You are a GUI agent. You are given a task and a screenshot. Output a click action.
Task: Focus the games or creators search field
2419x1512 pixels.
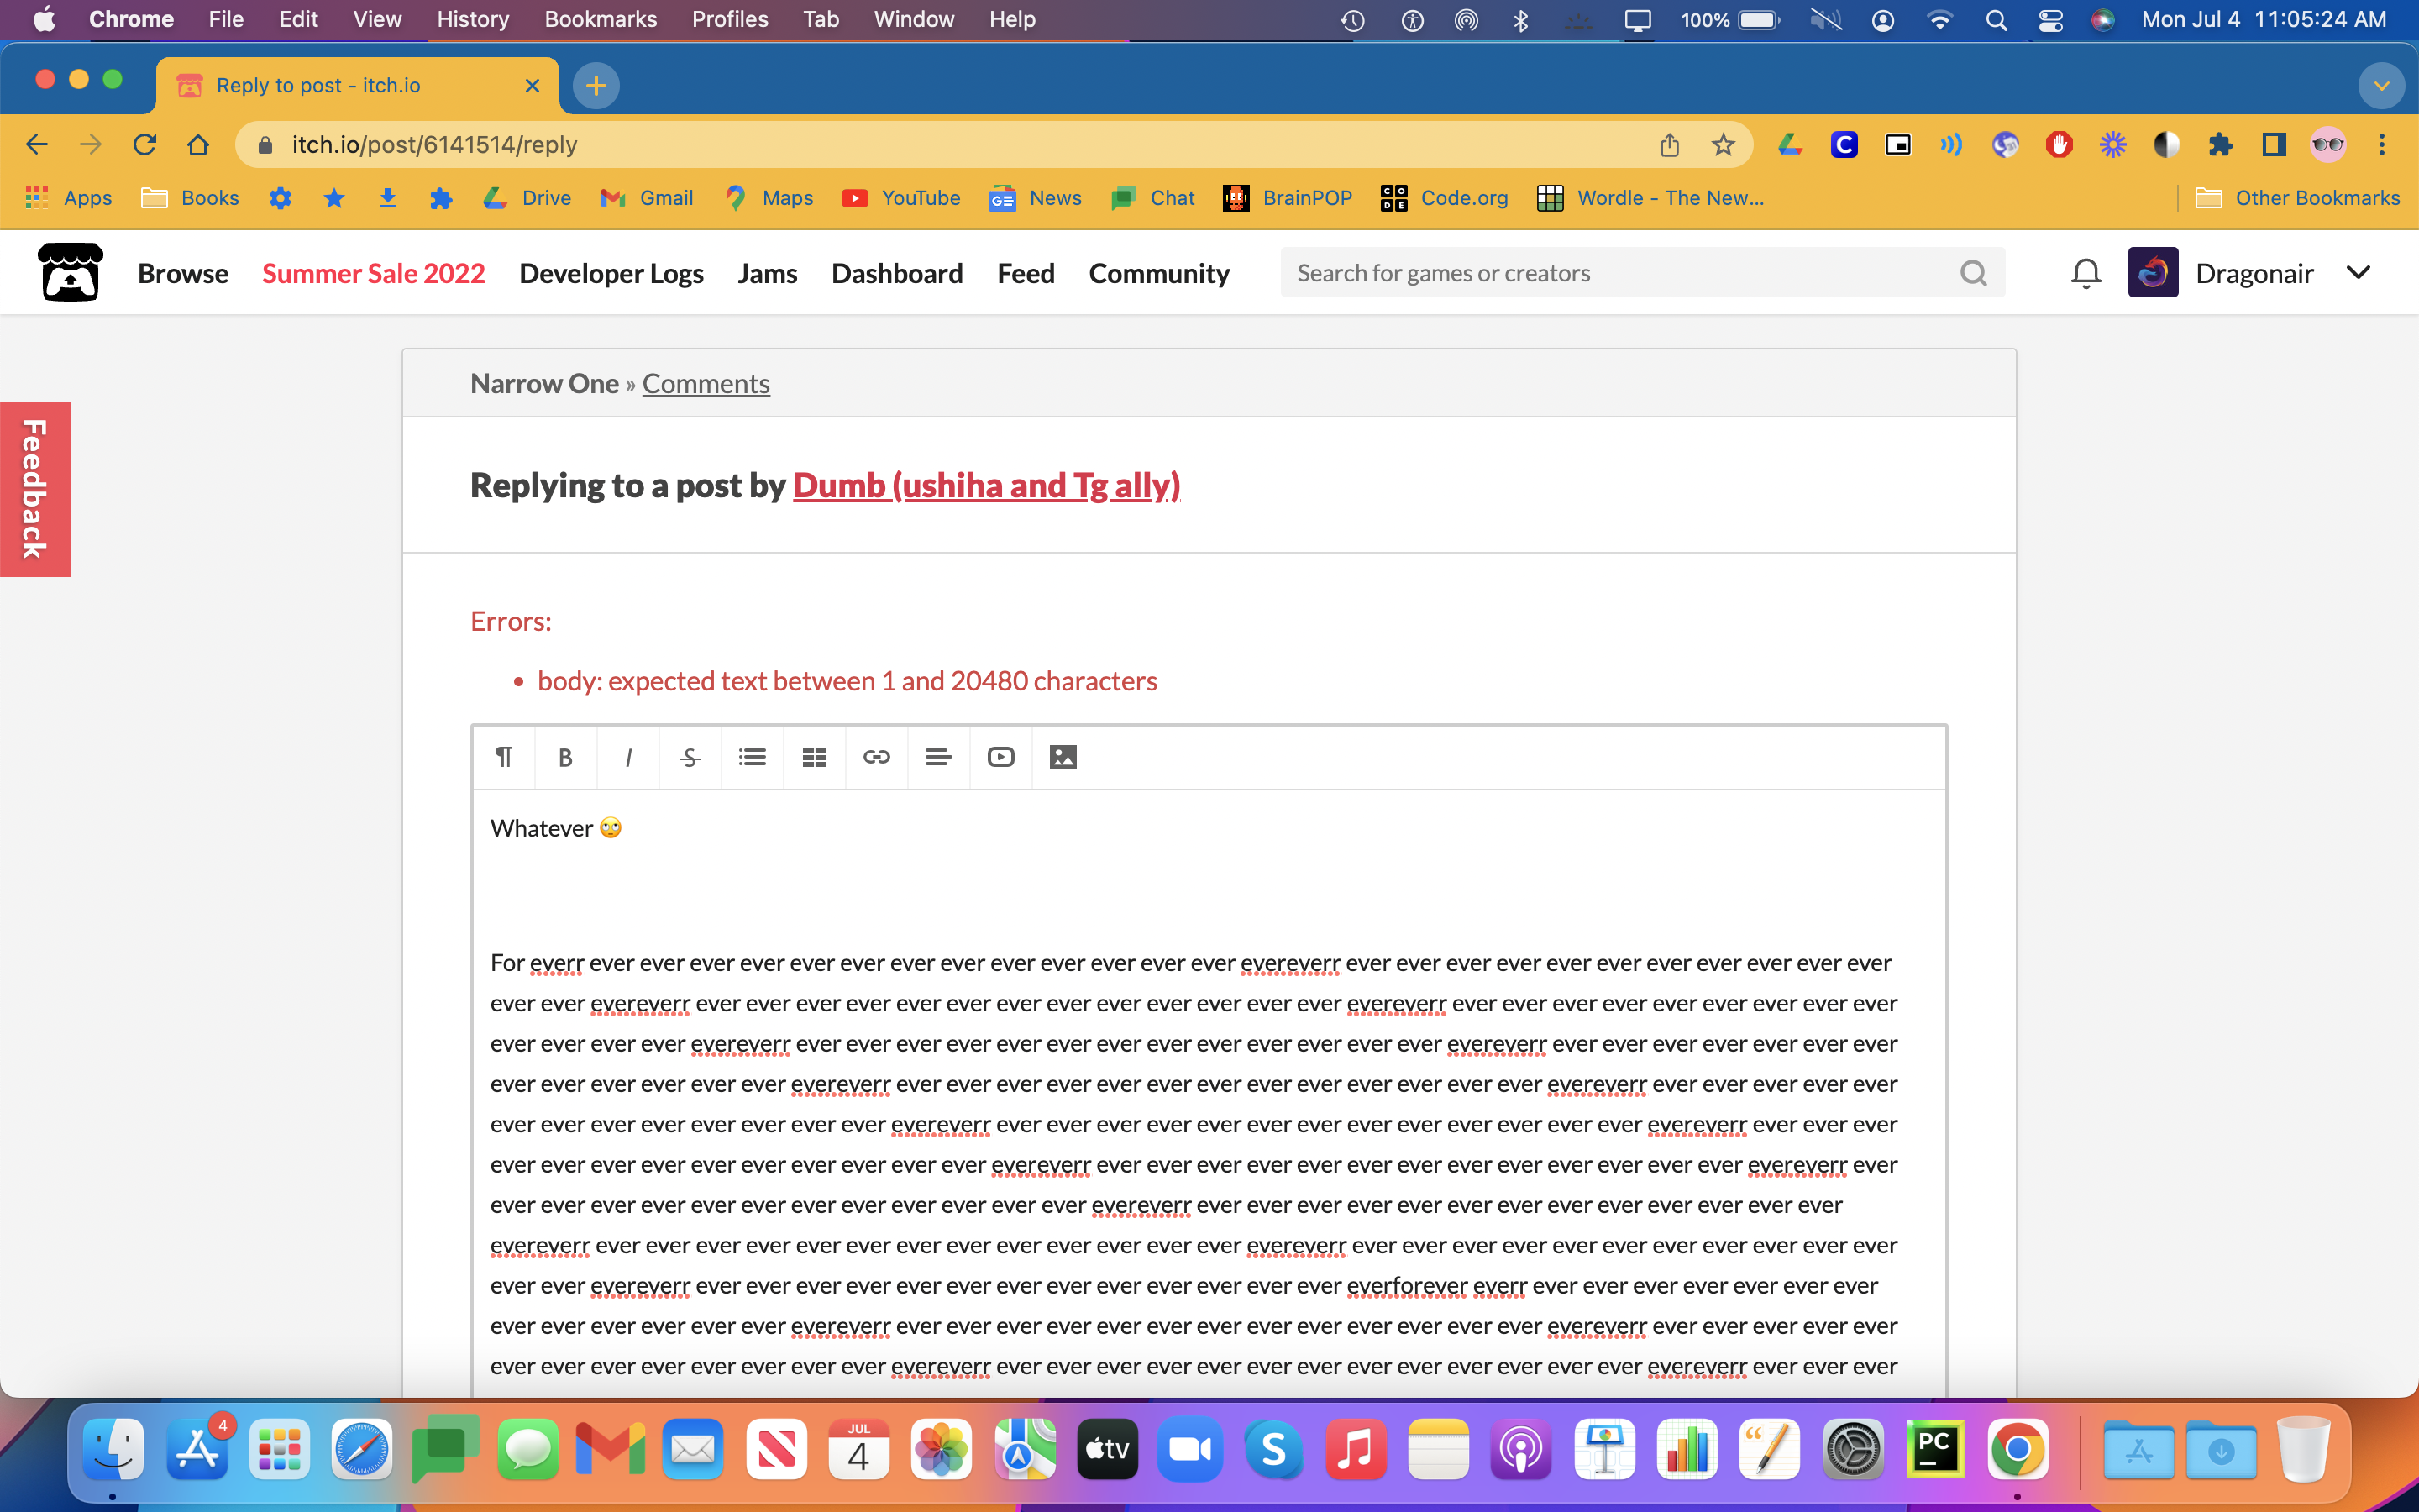point(1619,273)
